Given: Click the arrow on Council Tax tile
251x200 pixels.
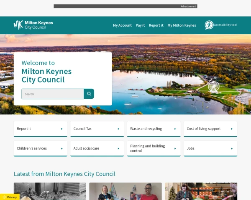Looking at the screenshot, I should click(x=118, y=129).
